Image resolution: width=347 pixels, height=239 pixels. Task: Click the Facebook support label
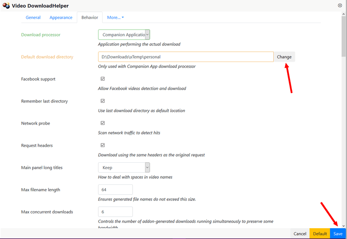pos(38,79)
